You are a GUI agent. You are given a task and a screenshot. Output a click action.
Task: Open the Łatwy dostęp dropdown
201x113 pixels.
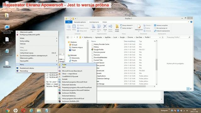pos(126,28)
